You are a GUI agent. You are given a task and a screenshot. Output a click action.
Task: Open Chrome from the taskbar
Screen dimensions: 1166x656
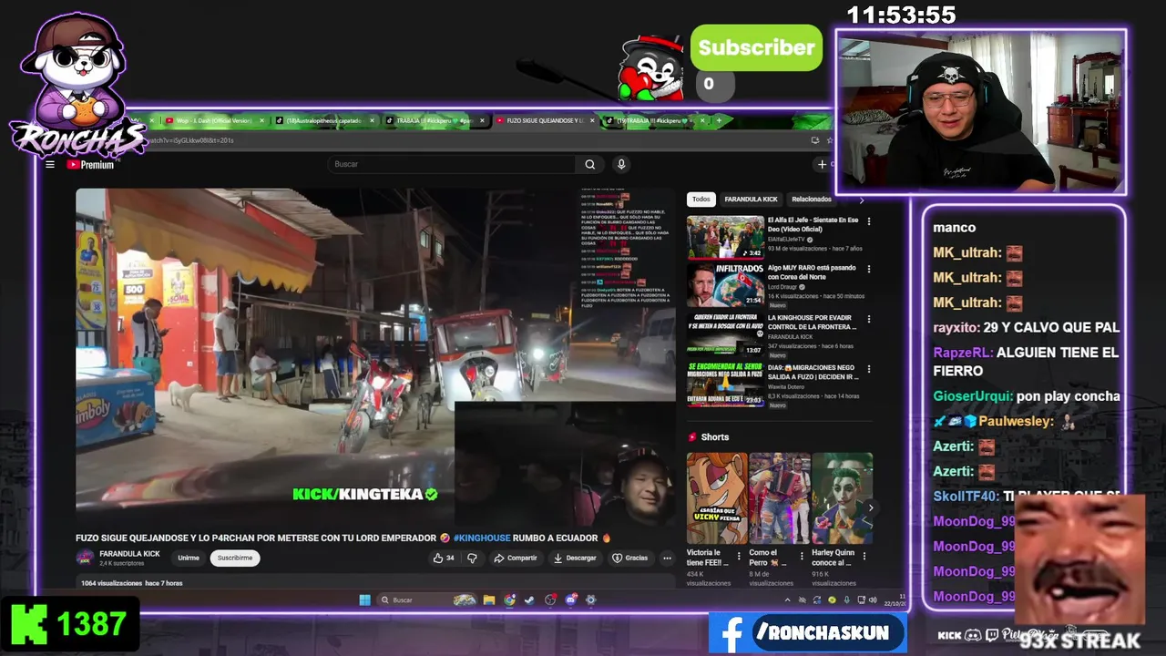point(509,600)
